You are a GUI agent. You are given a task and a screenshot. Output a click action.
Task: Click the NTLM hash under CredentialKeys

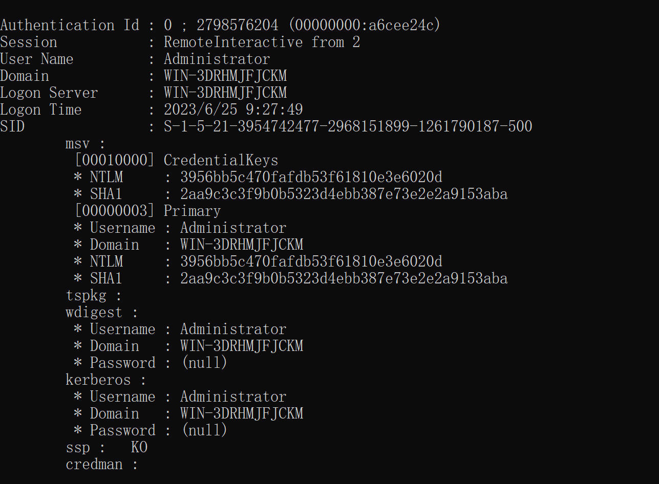point(311,177)
